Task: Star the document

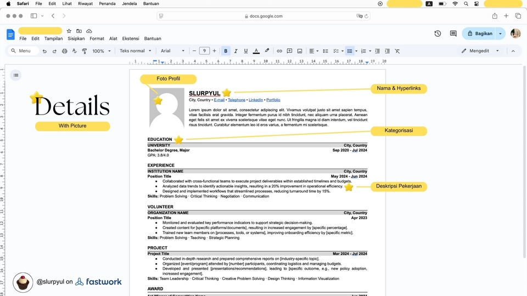Action: [x=69, y=31]
